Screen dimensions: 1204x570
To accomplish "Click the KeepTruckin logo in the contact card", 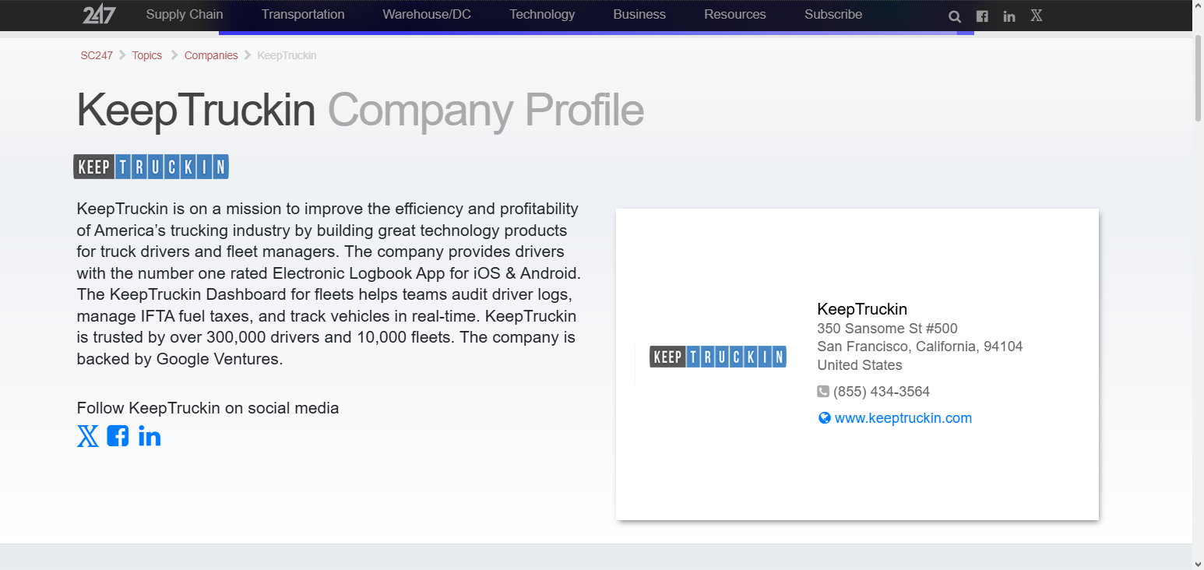I will pyautogui.click(x=718, y=357).
